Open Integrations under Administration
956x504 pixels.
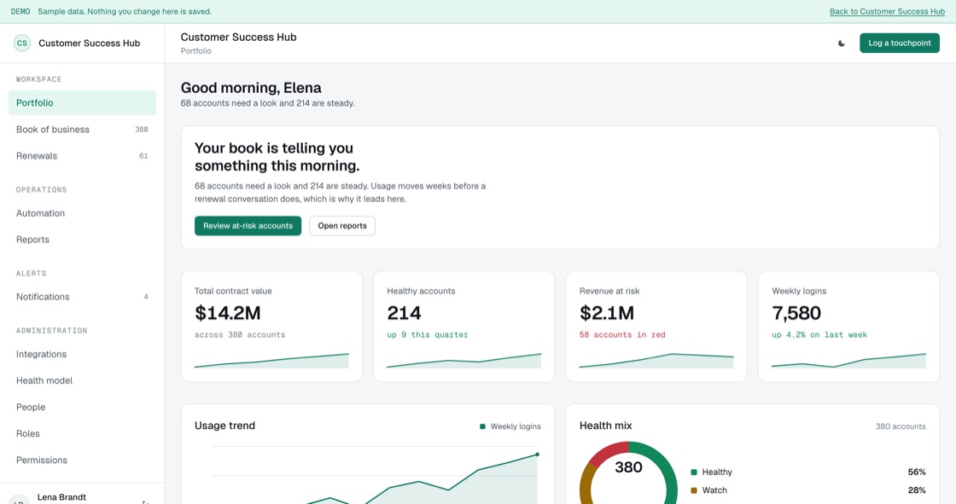click(x=82, y=354)
